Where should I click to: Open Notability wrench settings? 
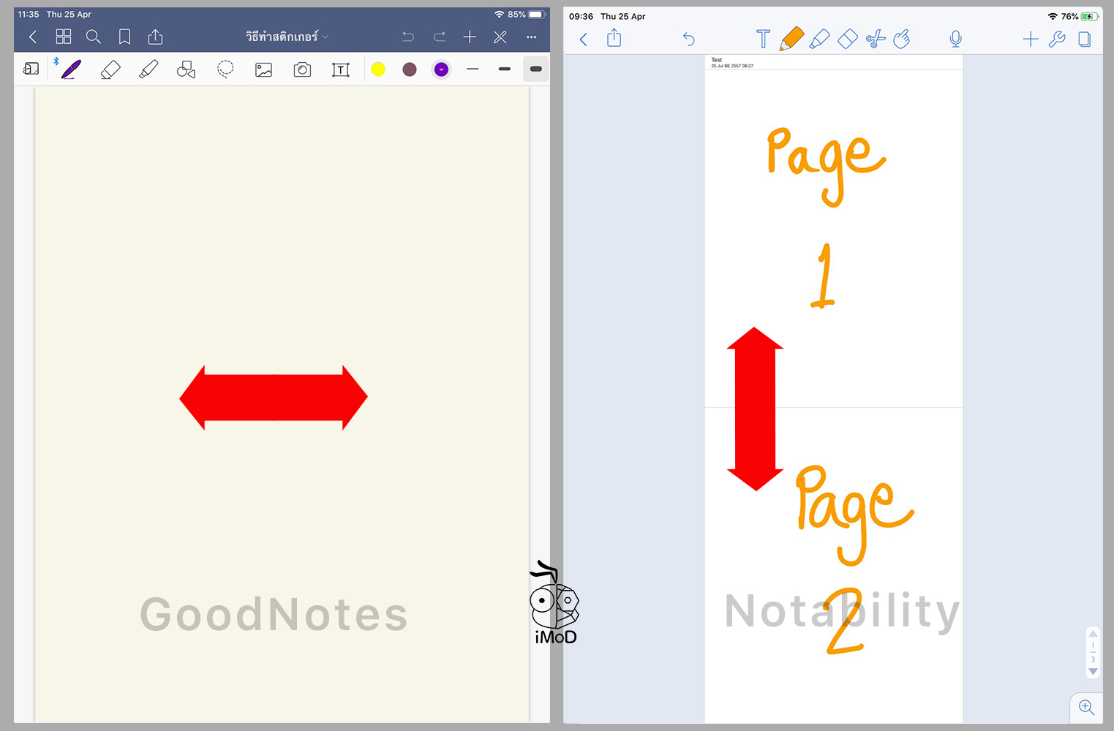point(1057,39)
